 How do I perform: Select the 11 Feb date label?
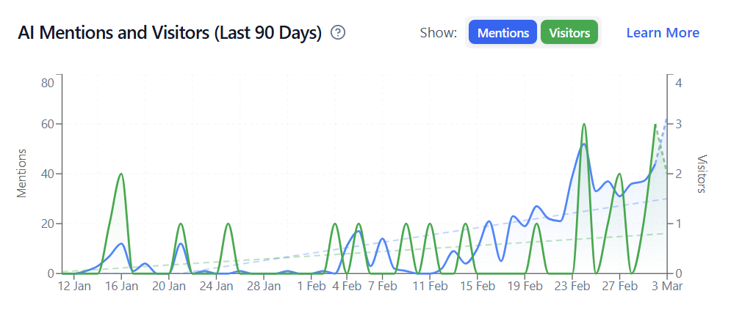(431, 287)
